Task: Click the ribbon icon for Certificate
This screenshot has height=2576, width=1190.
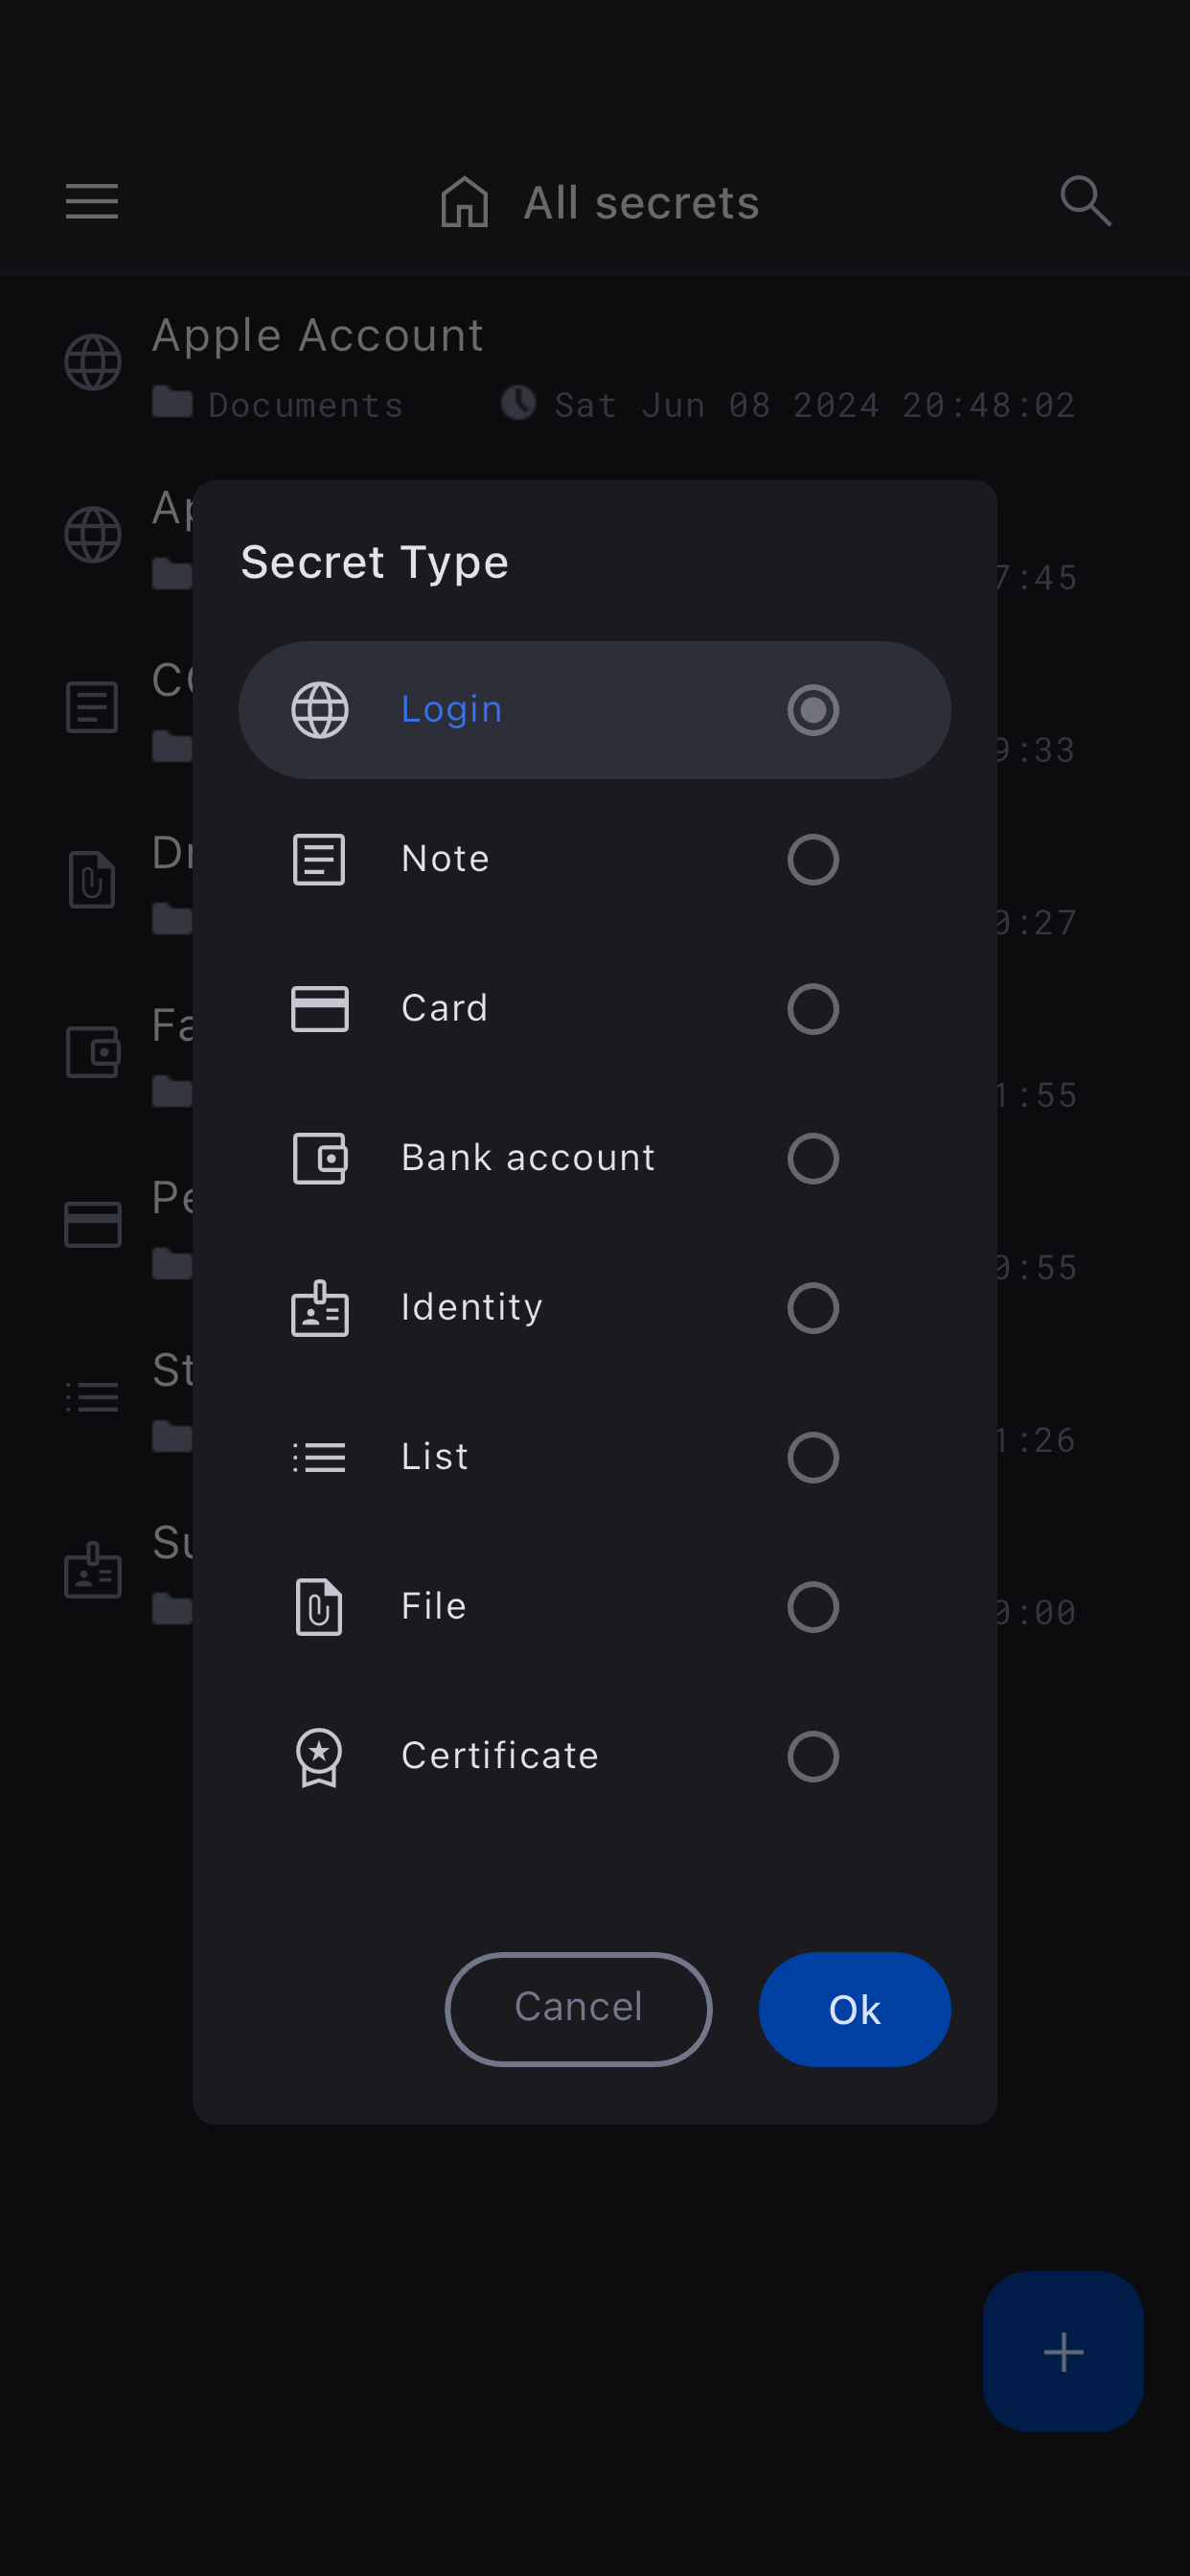Action: click(320, 1757)
